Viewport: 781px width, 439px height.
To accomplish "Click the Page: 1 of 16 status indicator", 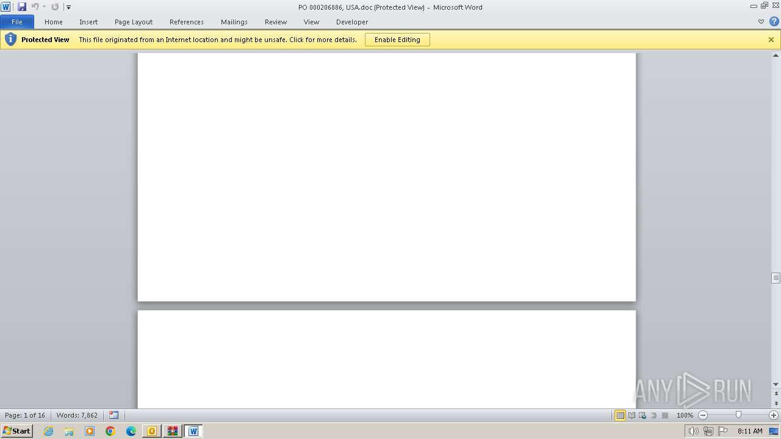I will [25, 415].
